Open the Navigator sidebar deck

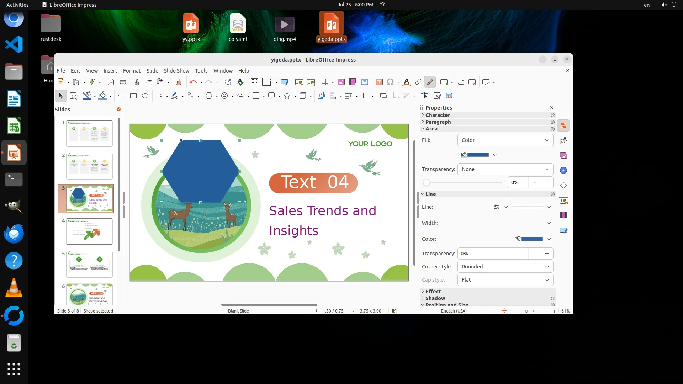click(x=563, y=170)
